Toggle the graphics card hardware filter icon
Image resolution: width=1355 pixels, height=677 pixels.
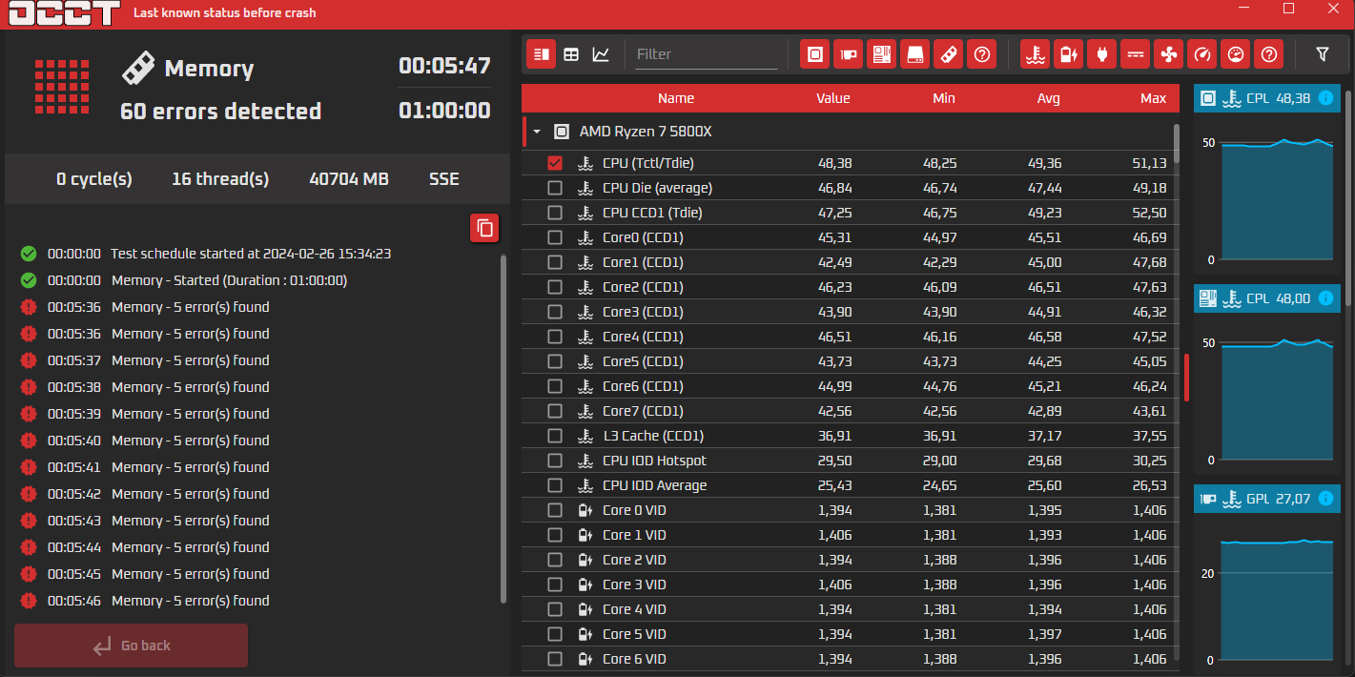(x=848, y=54)
